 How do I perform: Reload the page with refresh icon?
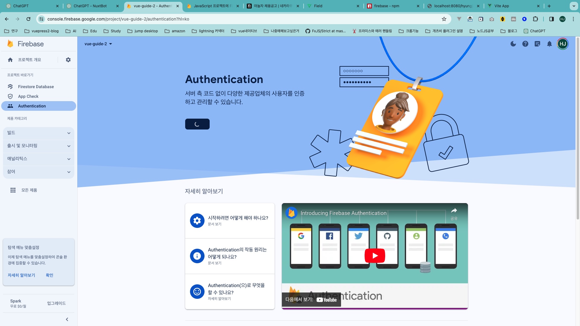28,19
